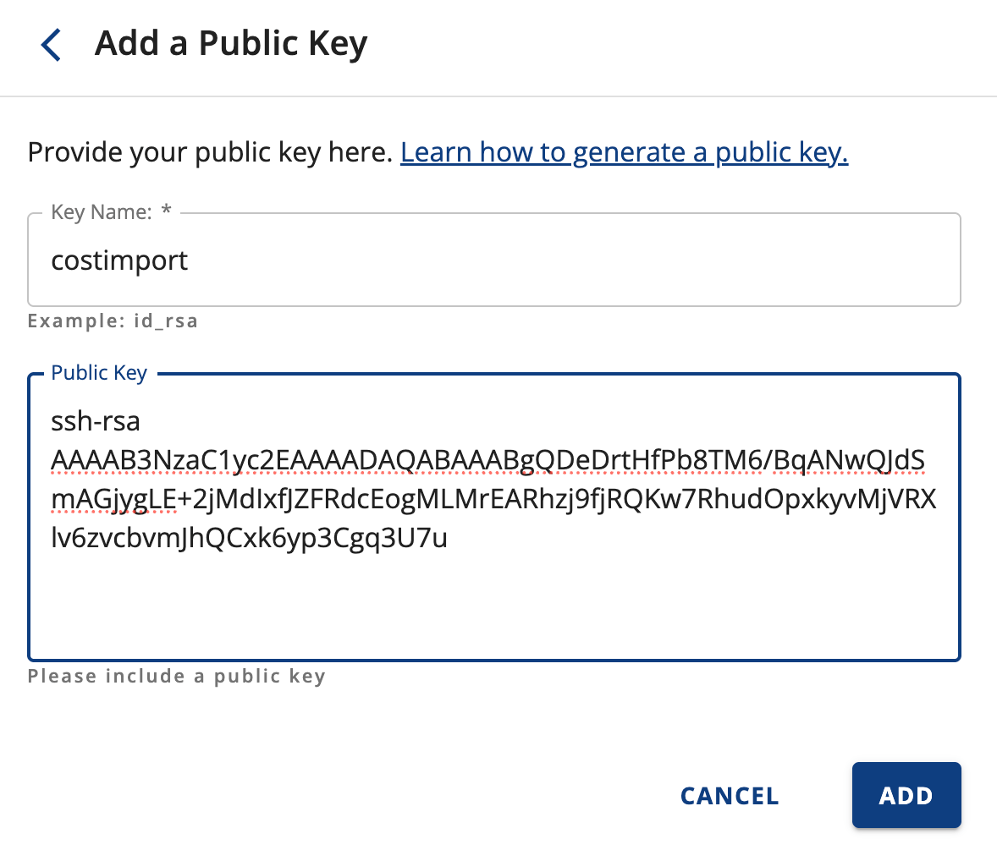Click the 'Public Key' field label
The width and height of the screenshot is (997, 861).
pos(99,373)
